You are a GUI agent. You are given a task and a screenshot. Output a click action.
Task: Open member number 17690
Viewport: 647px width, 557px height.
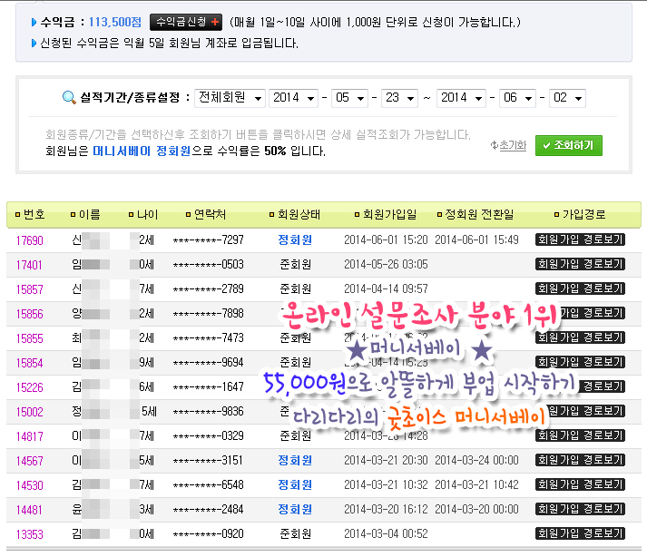pos(30,240)
